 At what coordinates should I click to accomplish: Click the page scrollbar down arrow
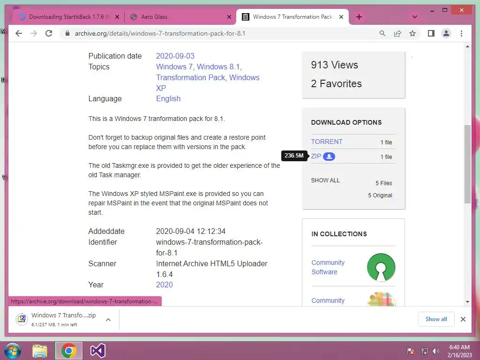click(x=467, y=302)
